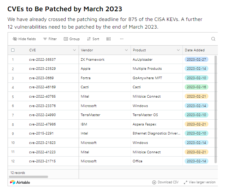The height and width of the screenshot is (192, 229).
Task: Click the Group button
Action: (x=72, y=39)
